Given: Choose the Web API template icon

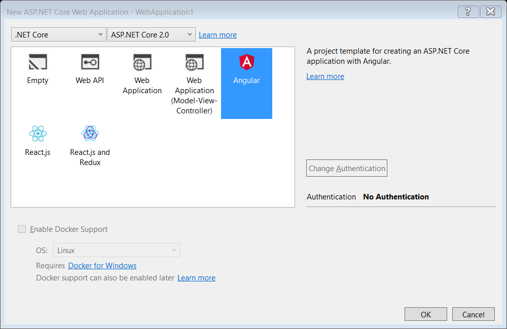Looking at the screenshot, I should pos(90,62).
